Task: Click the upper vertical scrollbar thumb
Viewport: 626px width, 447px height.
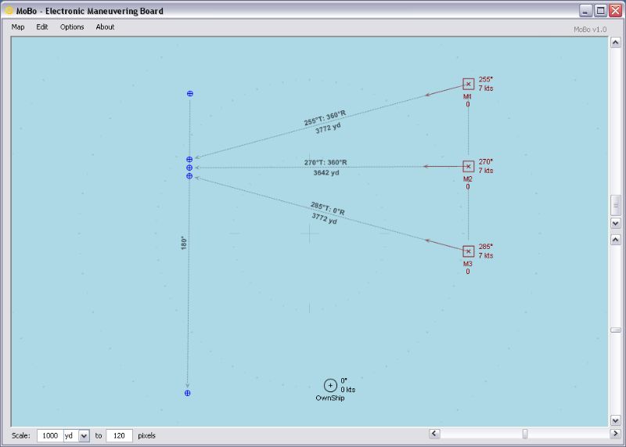Action: click(x=616, y=205)
